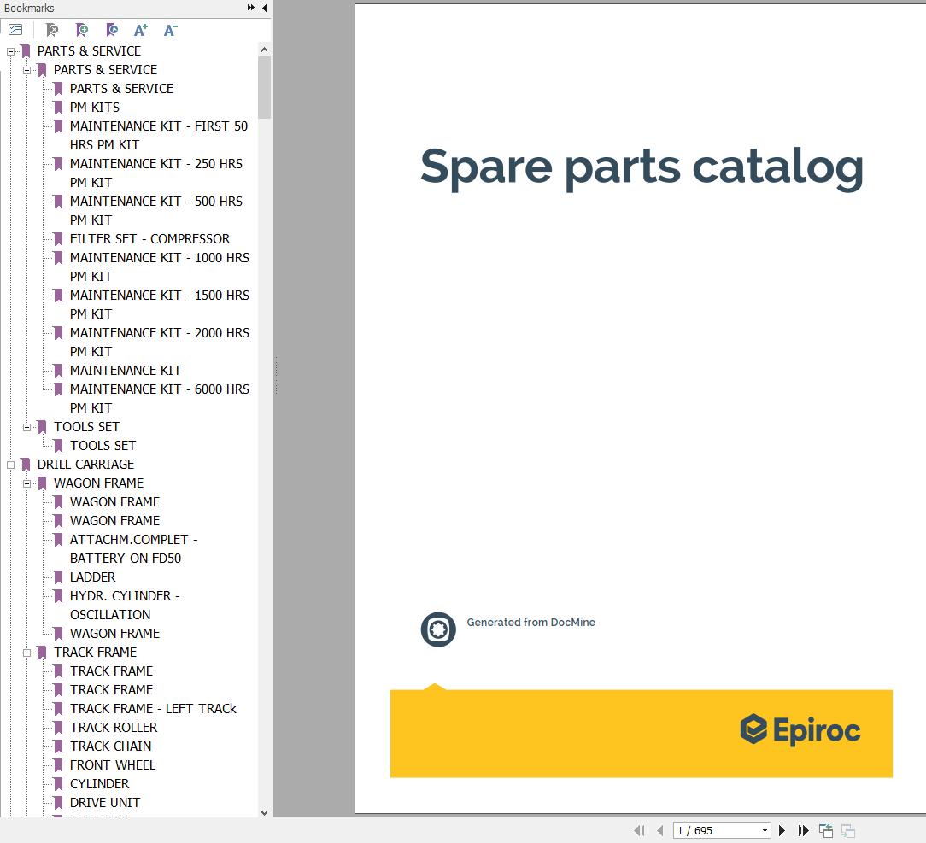Click the 'Generated from DocMine' text
This screenshot has height=843, width=926.
(x=531, y=622)
